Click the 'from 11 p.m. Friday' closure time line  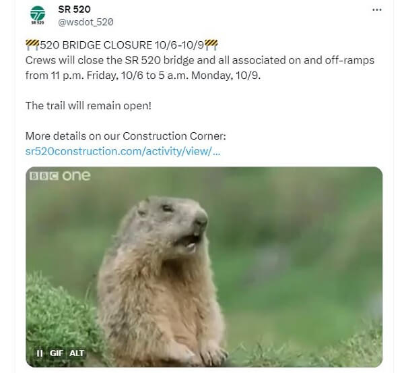(x=143, y=76)
